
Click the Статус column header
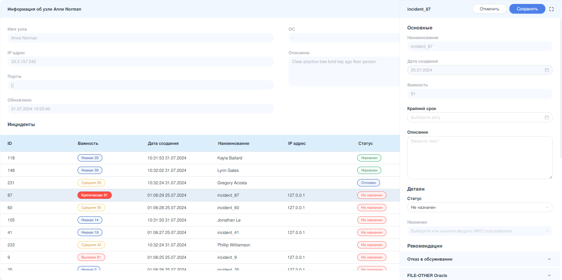365,143
